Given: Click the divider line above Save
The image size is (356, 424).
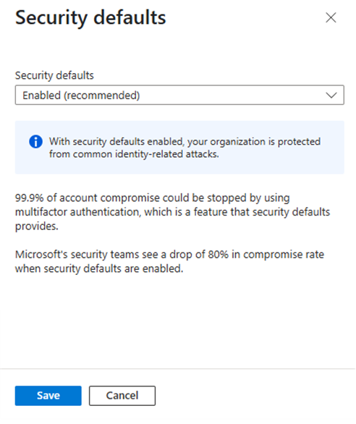Looking at the screenshot, I should [178, 368].
